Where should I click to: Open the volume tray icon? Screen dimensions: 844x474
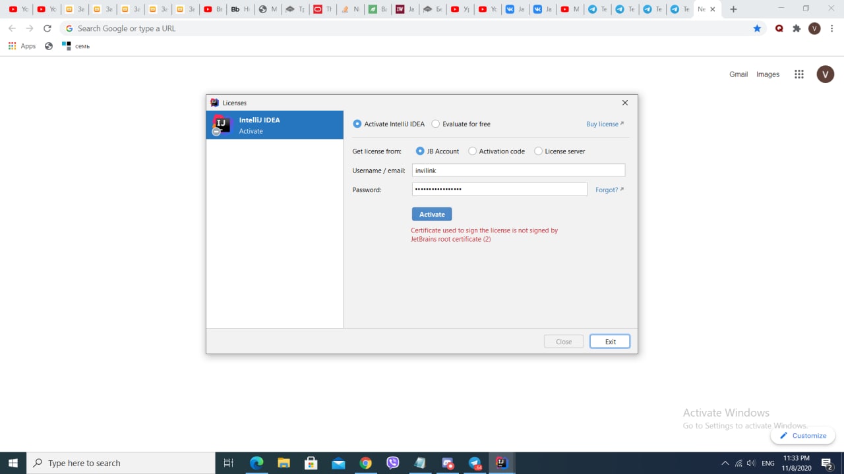click(x=751, y=463)
